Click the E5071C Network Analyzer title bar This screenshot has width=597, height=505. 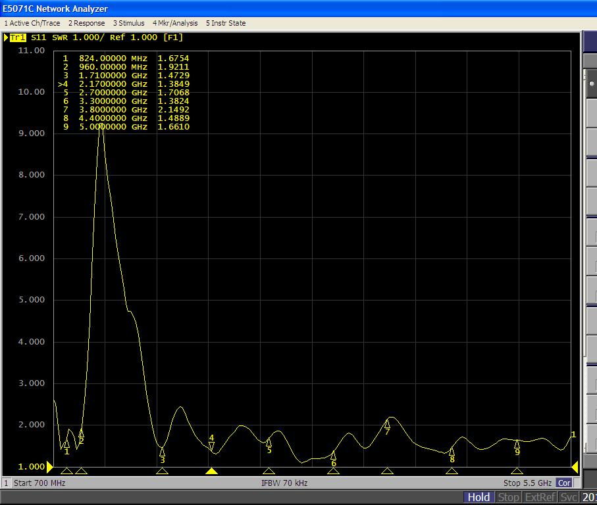(299, 9)
